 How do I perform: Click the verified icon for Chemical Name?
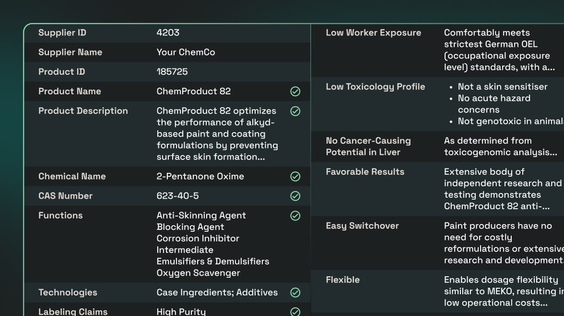pos(295,177)
